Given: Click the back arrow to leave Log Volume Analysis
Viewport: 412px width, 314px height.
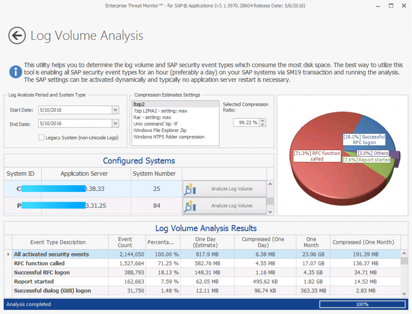Looking at the screenshot, I should point(16,35).
